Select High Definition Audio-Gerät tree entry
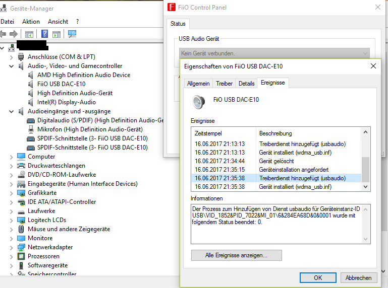This screenshot has height=288, width=388. point(75,93)
